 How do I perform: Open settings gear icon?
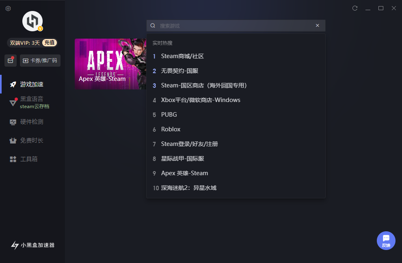pyautogui.click(x=8, y=9)
